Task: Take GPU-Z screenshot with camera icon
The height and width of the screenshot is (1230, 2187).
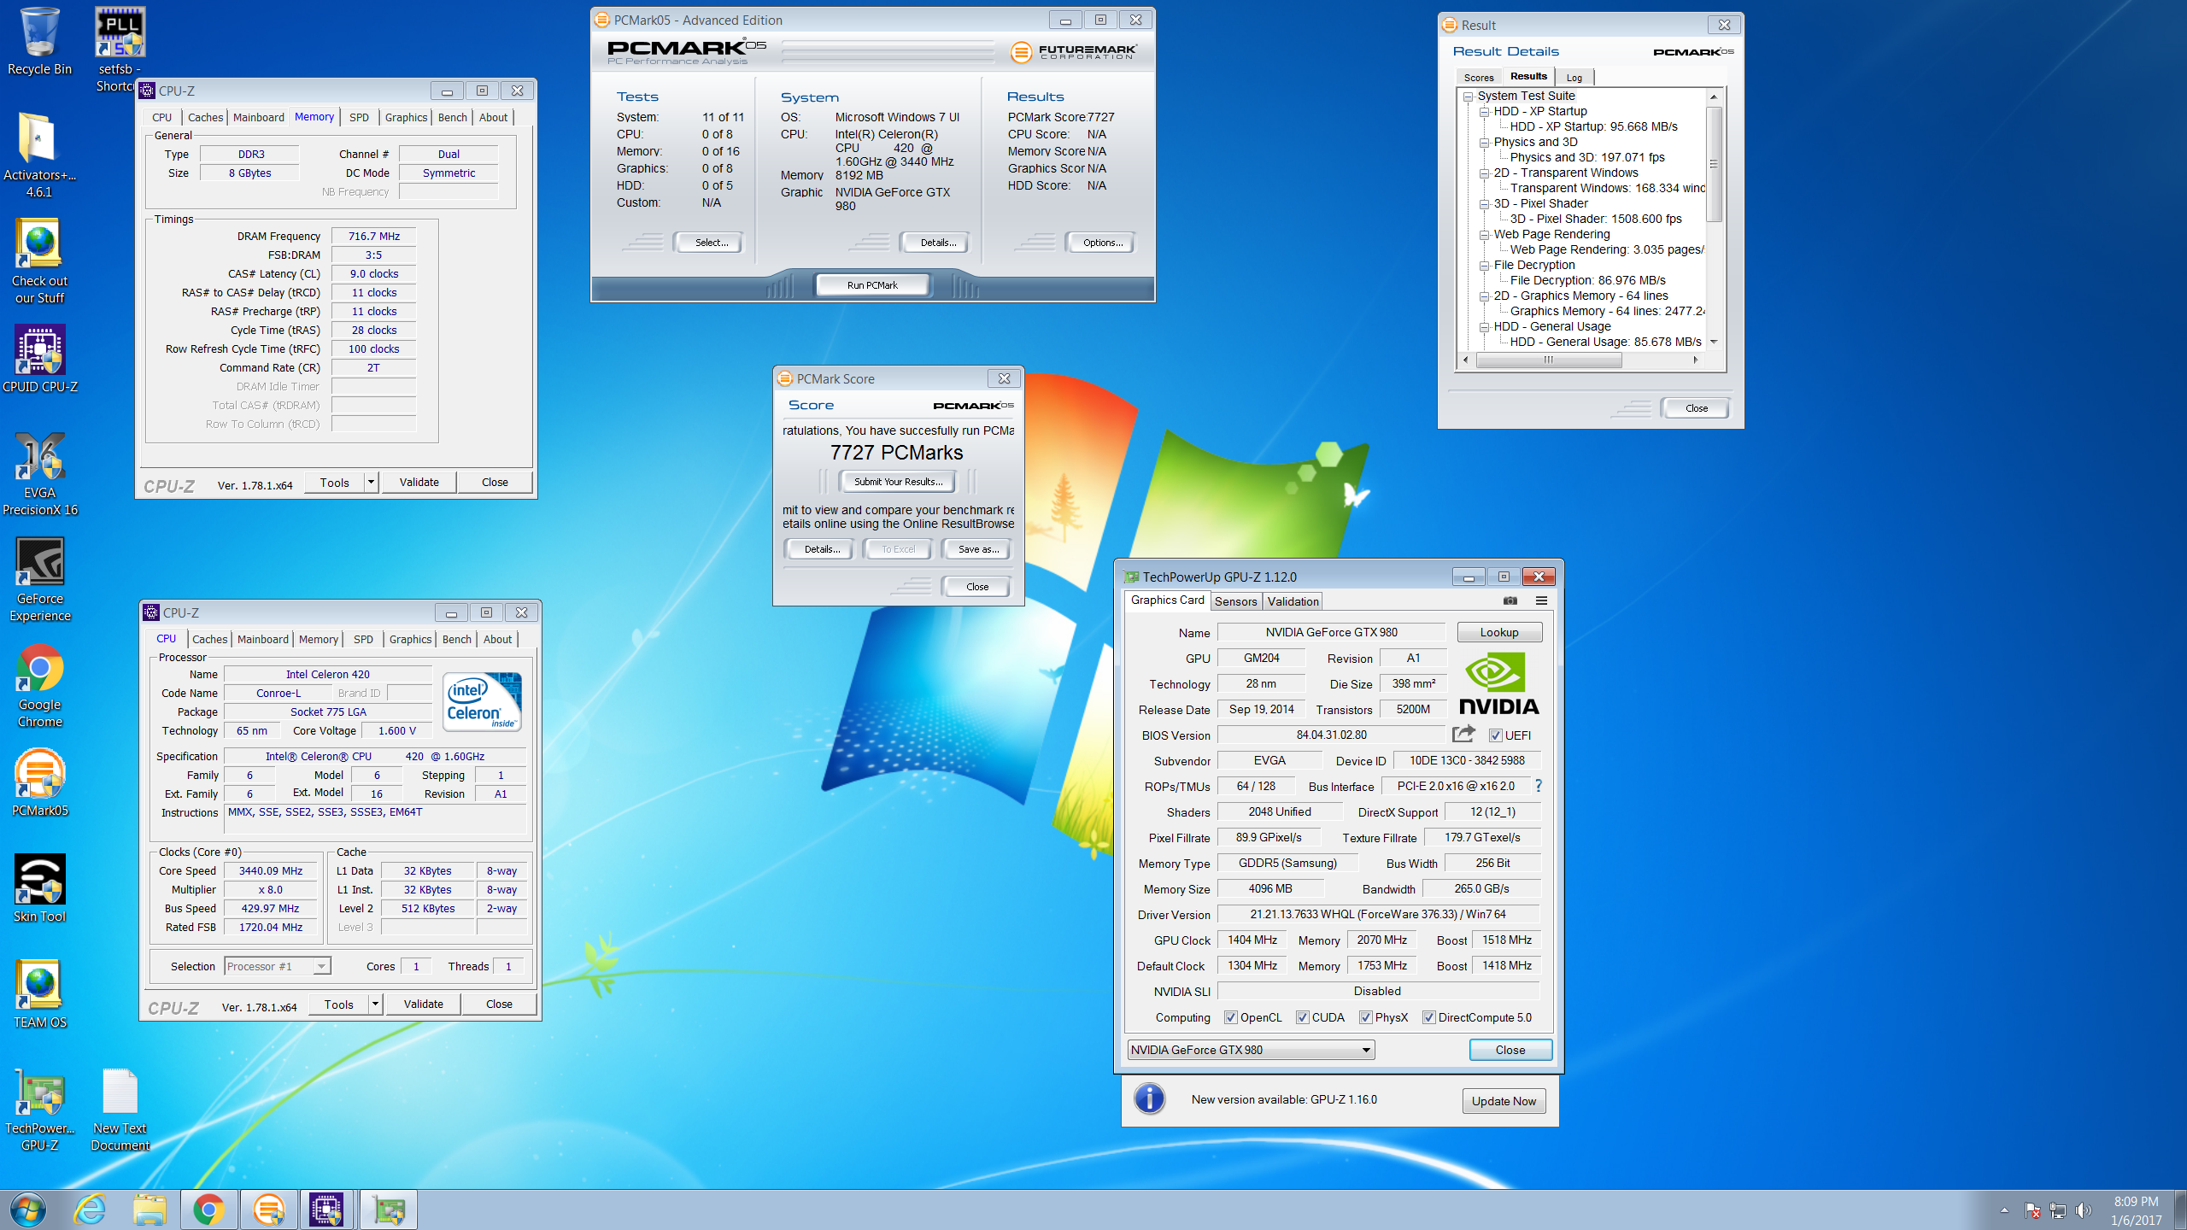Action: [x=1510, y=600]
